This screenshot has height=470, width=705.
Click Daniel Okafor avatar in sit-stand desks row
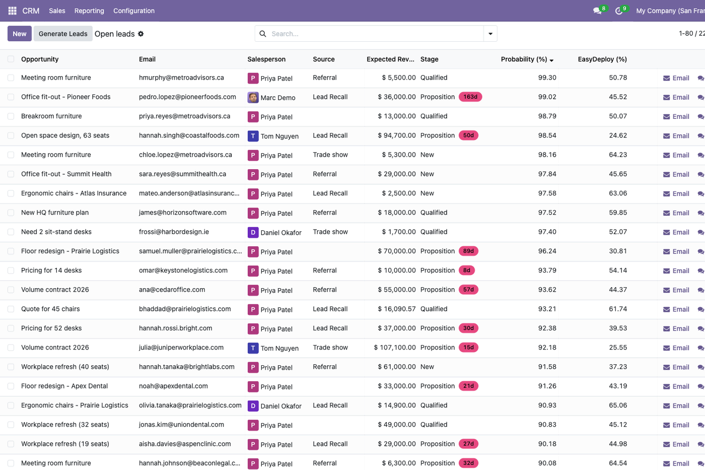click(x=253, y=232)
